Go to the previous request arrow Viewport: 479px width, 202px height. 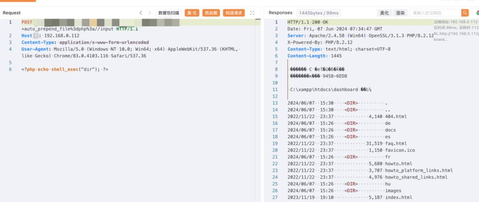click(x=141, y=13)
